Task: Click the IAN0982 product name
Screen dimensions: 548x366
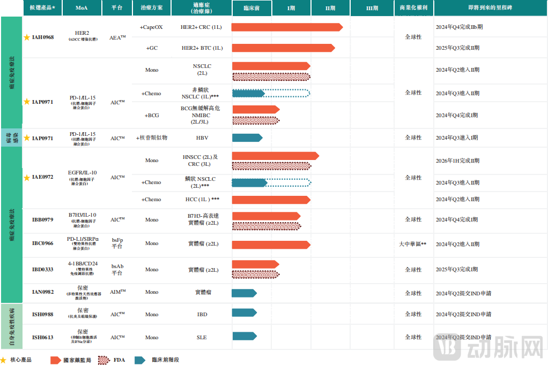Action: [x=43, y=293]
